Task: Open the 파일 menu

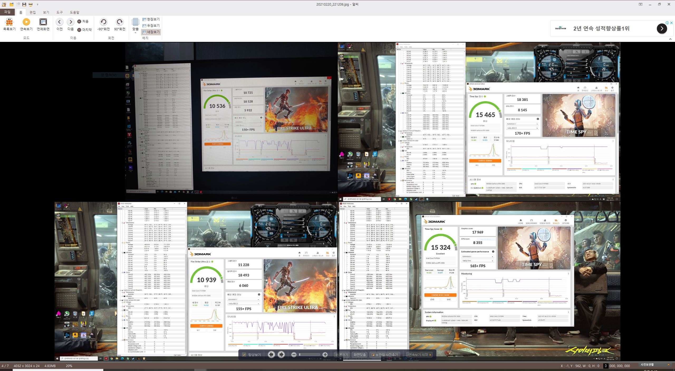Action: coord(7,12)
